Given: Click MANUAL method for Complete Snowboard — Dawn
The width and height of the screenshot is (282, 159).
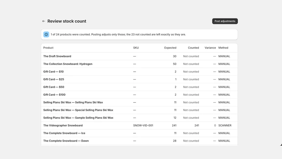Looking at the screenshot, I should point(224,141).
